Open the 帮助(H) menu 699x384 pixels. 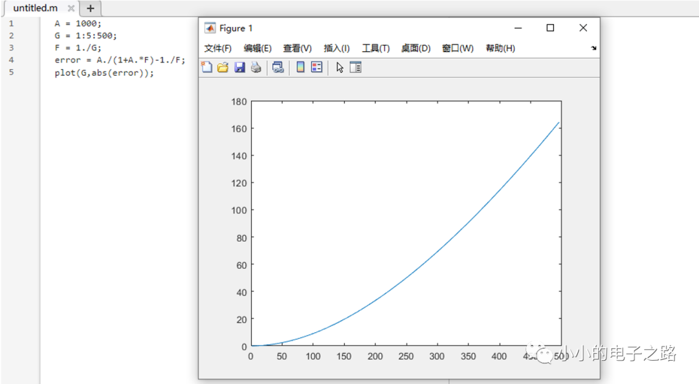coord(500,48)
